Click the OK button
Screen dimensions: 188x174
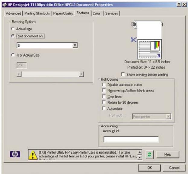pyautogui.click(x=150, y=168)
